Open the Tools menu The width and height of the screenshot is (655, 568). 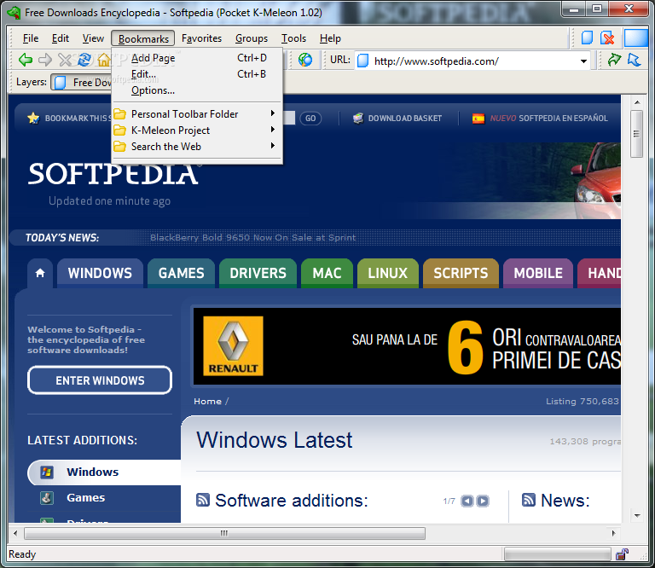tap(293, 38)
